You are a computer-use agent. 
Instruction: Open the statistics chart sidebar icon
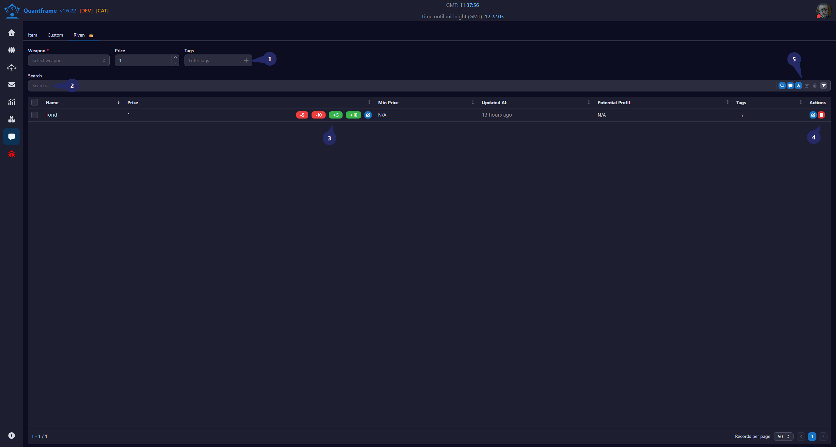coord(11,102)
